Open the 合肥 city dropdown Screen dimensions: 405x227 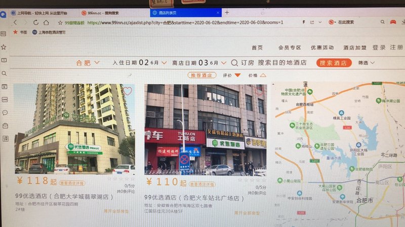(x=87, y=63)
